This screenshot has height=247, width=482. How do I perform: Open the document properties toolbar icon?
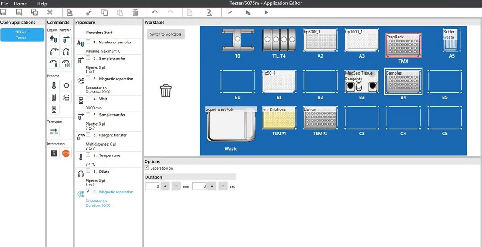70,13
